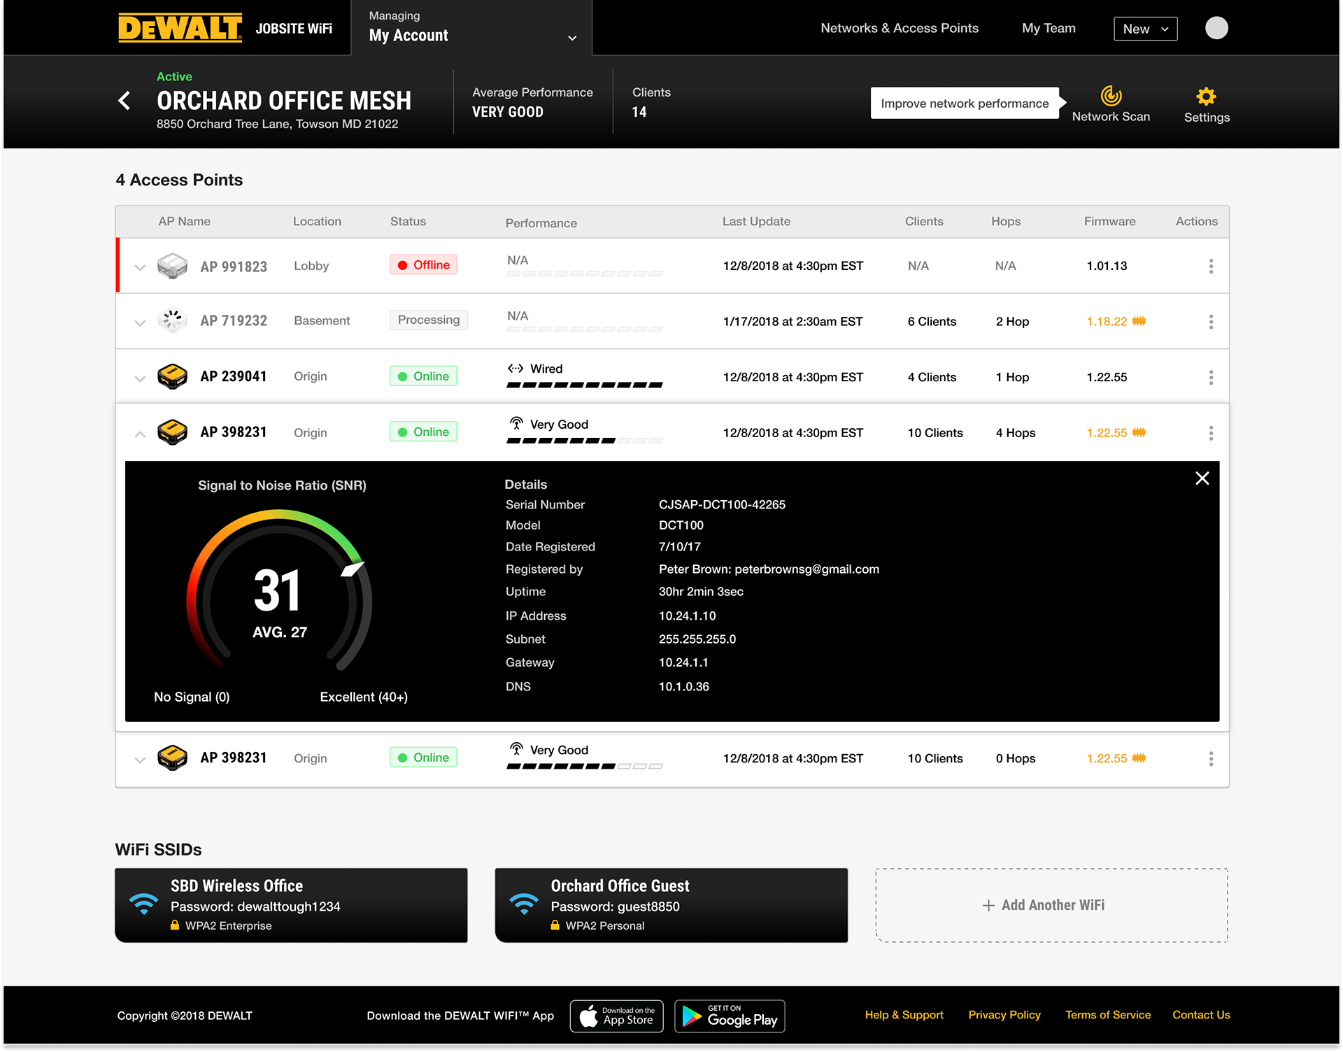
Task: Click lock icon beside WPA2 Enterprise
Action: pyautogui.click(x=175, y=925)
